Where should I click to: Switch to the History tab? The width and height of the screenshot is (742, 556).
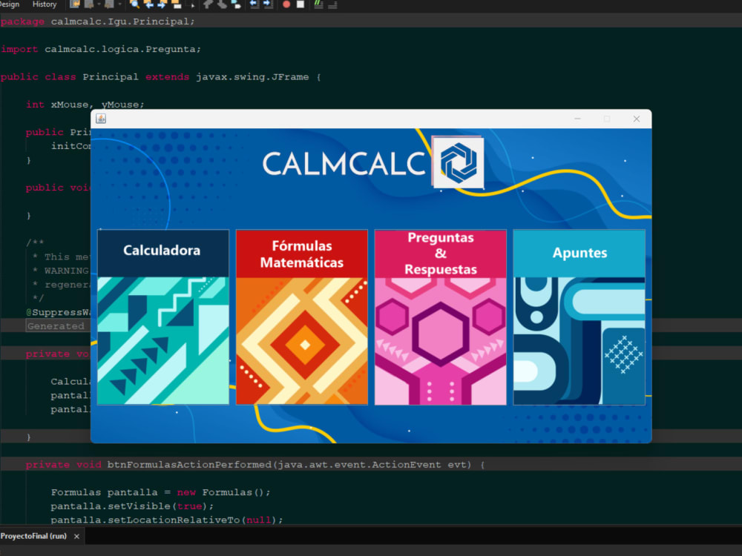point(45,4)
